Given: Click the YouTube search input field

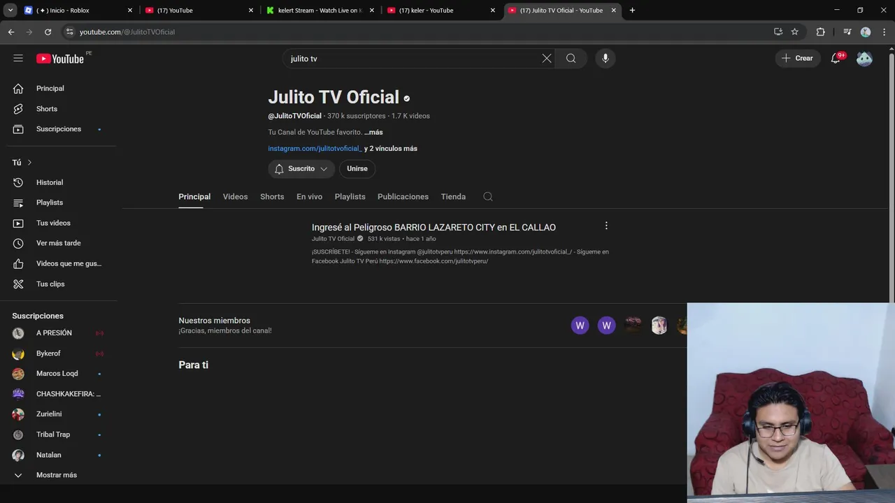Looking at the screenshot, I should click(413, 59).
